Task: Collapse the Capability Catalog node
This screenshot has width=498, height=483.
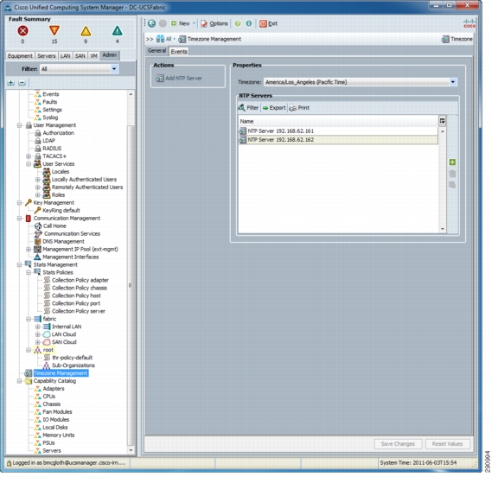Action: tap(19, 381)
